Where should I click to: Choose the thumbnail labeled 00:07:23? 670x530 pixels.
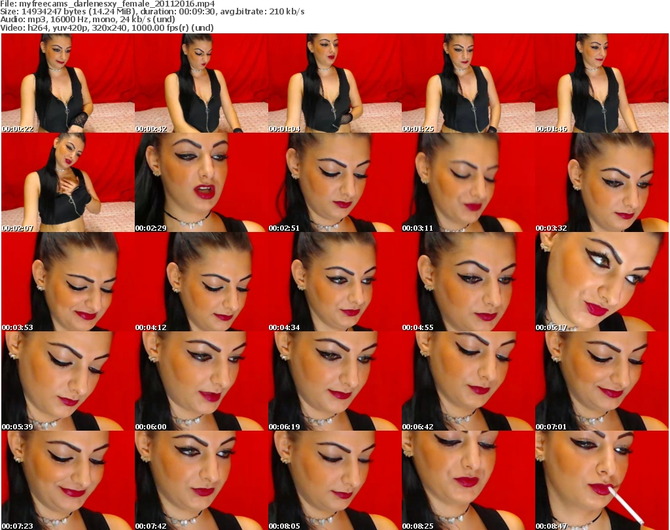[x=68, y=480]
